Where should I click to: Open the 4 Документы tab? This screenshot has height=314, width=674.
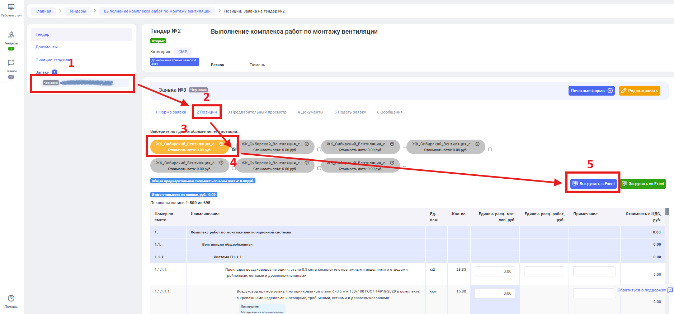[x=310, y=112]
